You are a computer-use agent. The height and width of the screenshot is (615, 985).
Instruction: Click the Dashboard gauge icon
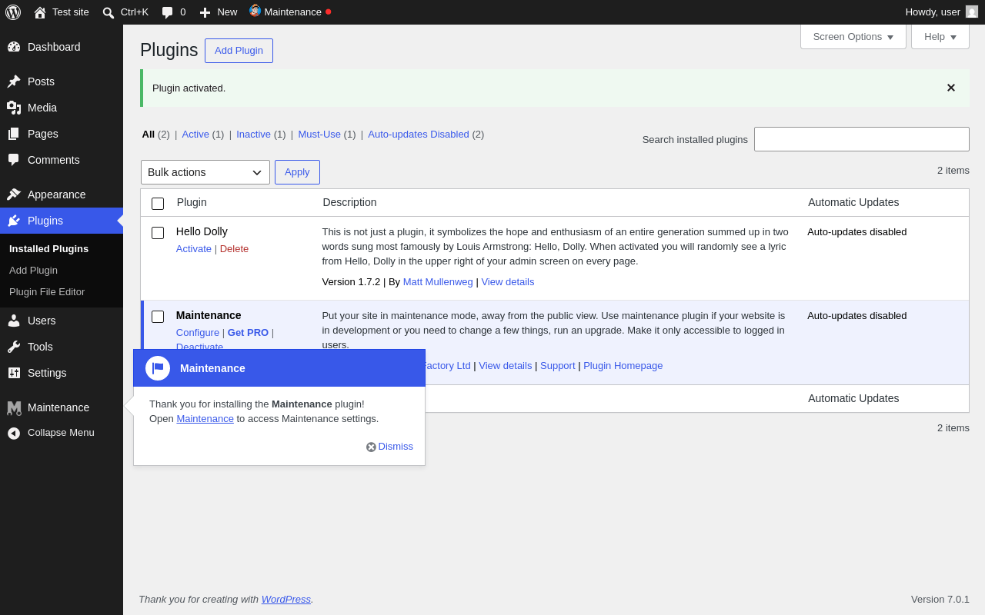(14, 47)
